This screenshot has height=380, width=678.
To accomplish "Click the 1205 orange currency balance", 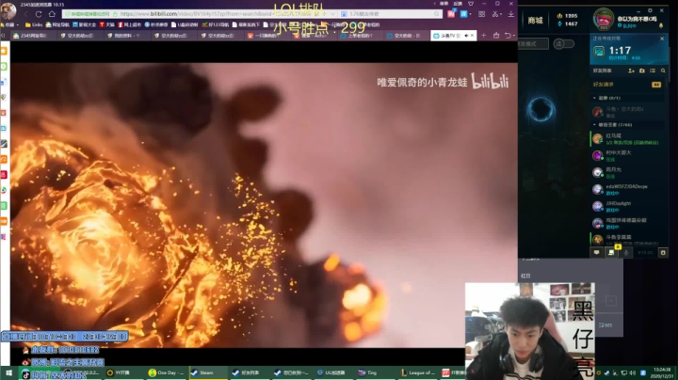I will pyautogui.click(x=567, y=16).
